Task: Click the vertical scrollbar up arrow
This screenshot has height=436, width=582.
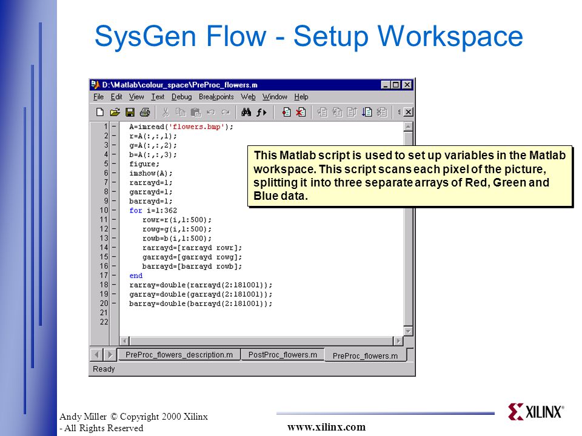Action: click(x=408, y=127)
